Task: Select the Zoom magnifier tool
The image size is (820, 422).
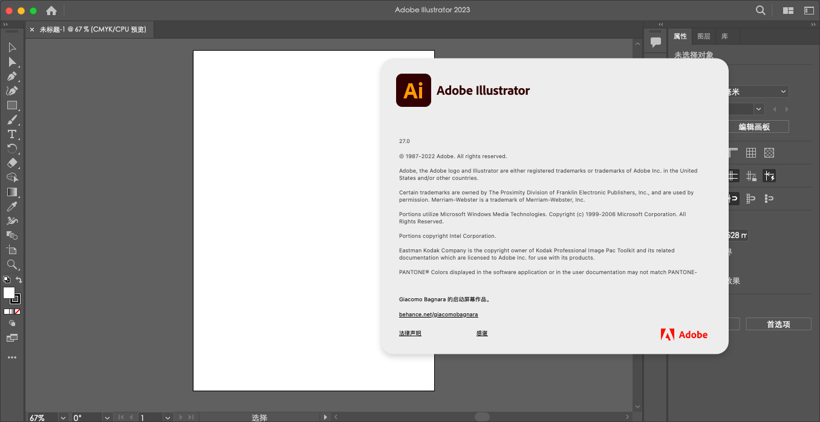Action: tap(12, 264)
